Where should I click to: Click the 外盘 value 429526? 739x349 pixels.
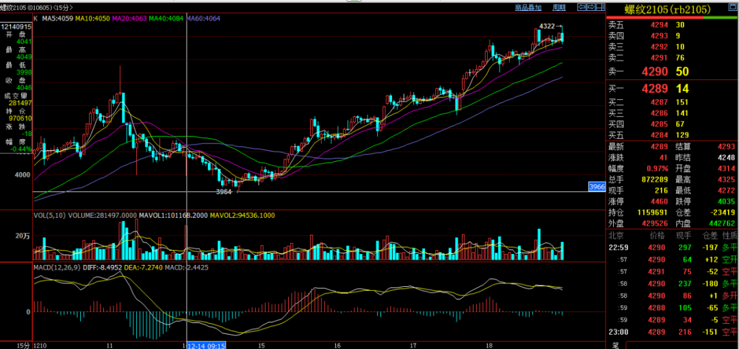point(654,223)
